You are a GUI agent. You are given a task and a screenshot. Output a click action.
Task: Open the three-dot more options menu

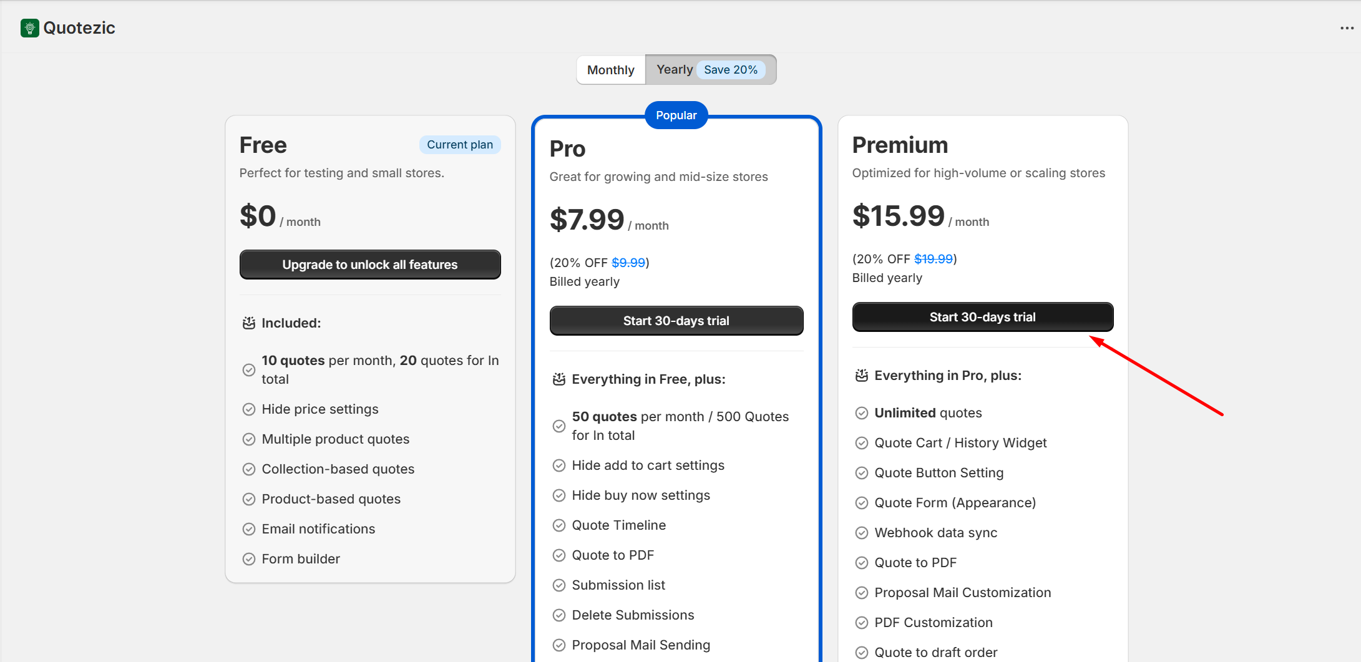coord(1347,28)
